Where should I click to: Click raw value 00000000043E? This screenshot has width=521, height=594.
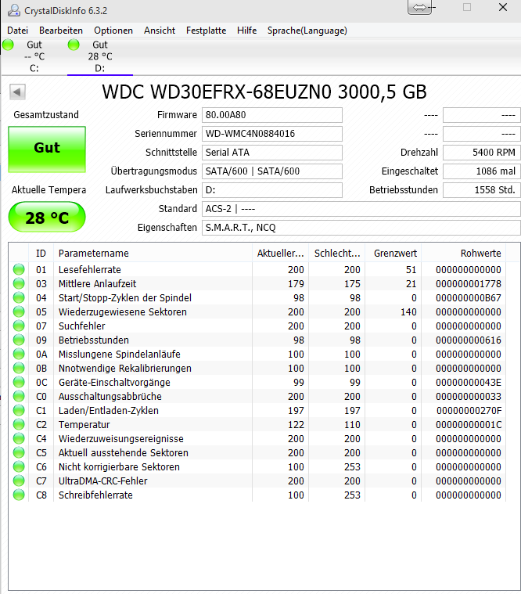pyautogui.click(x=469, y=383)
